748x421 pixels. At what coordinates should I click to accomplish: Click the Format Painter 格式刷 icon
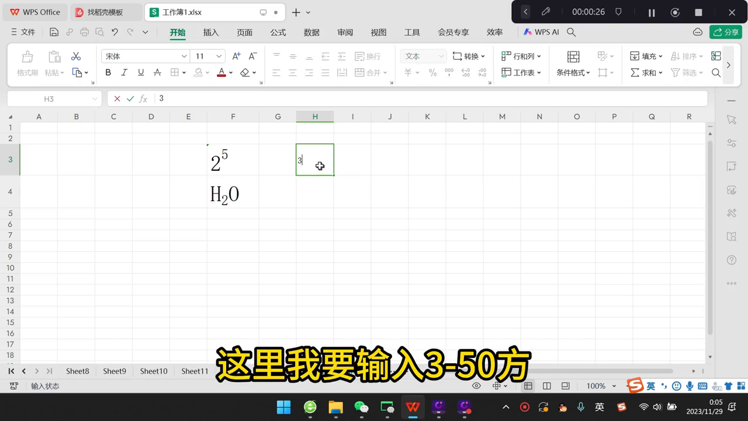(x=27, y=64)
